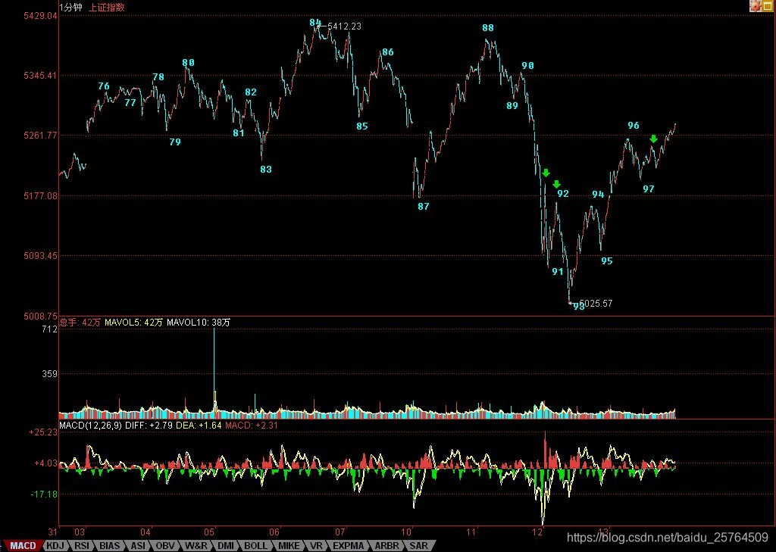The height and width of the screenshot is (552, 776).
Task: Show the BOLL indicator tab
Action: (256, 546)
